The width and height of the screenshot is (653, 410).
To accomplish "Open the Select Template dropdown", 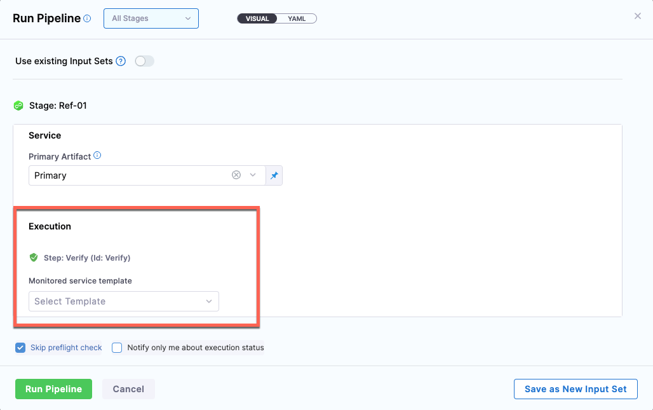I will [124, 301].
